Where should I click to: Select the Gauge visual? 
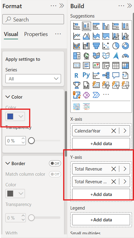click(x=125, y=56)
